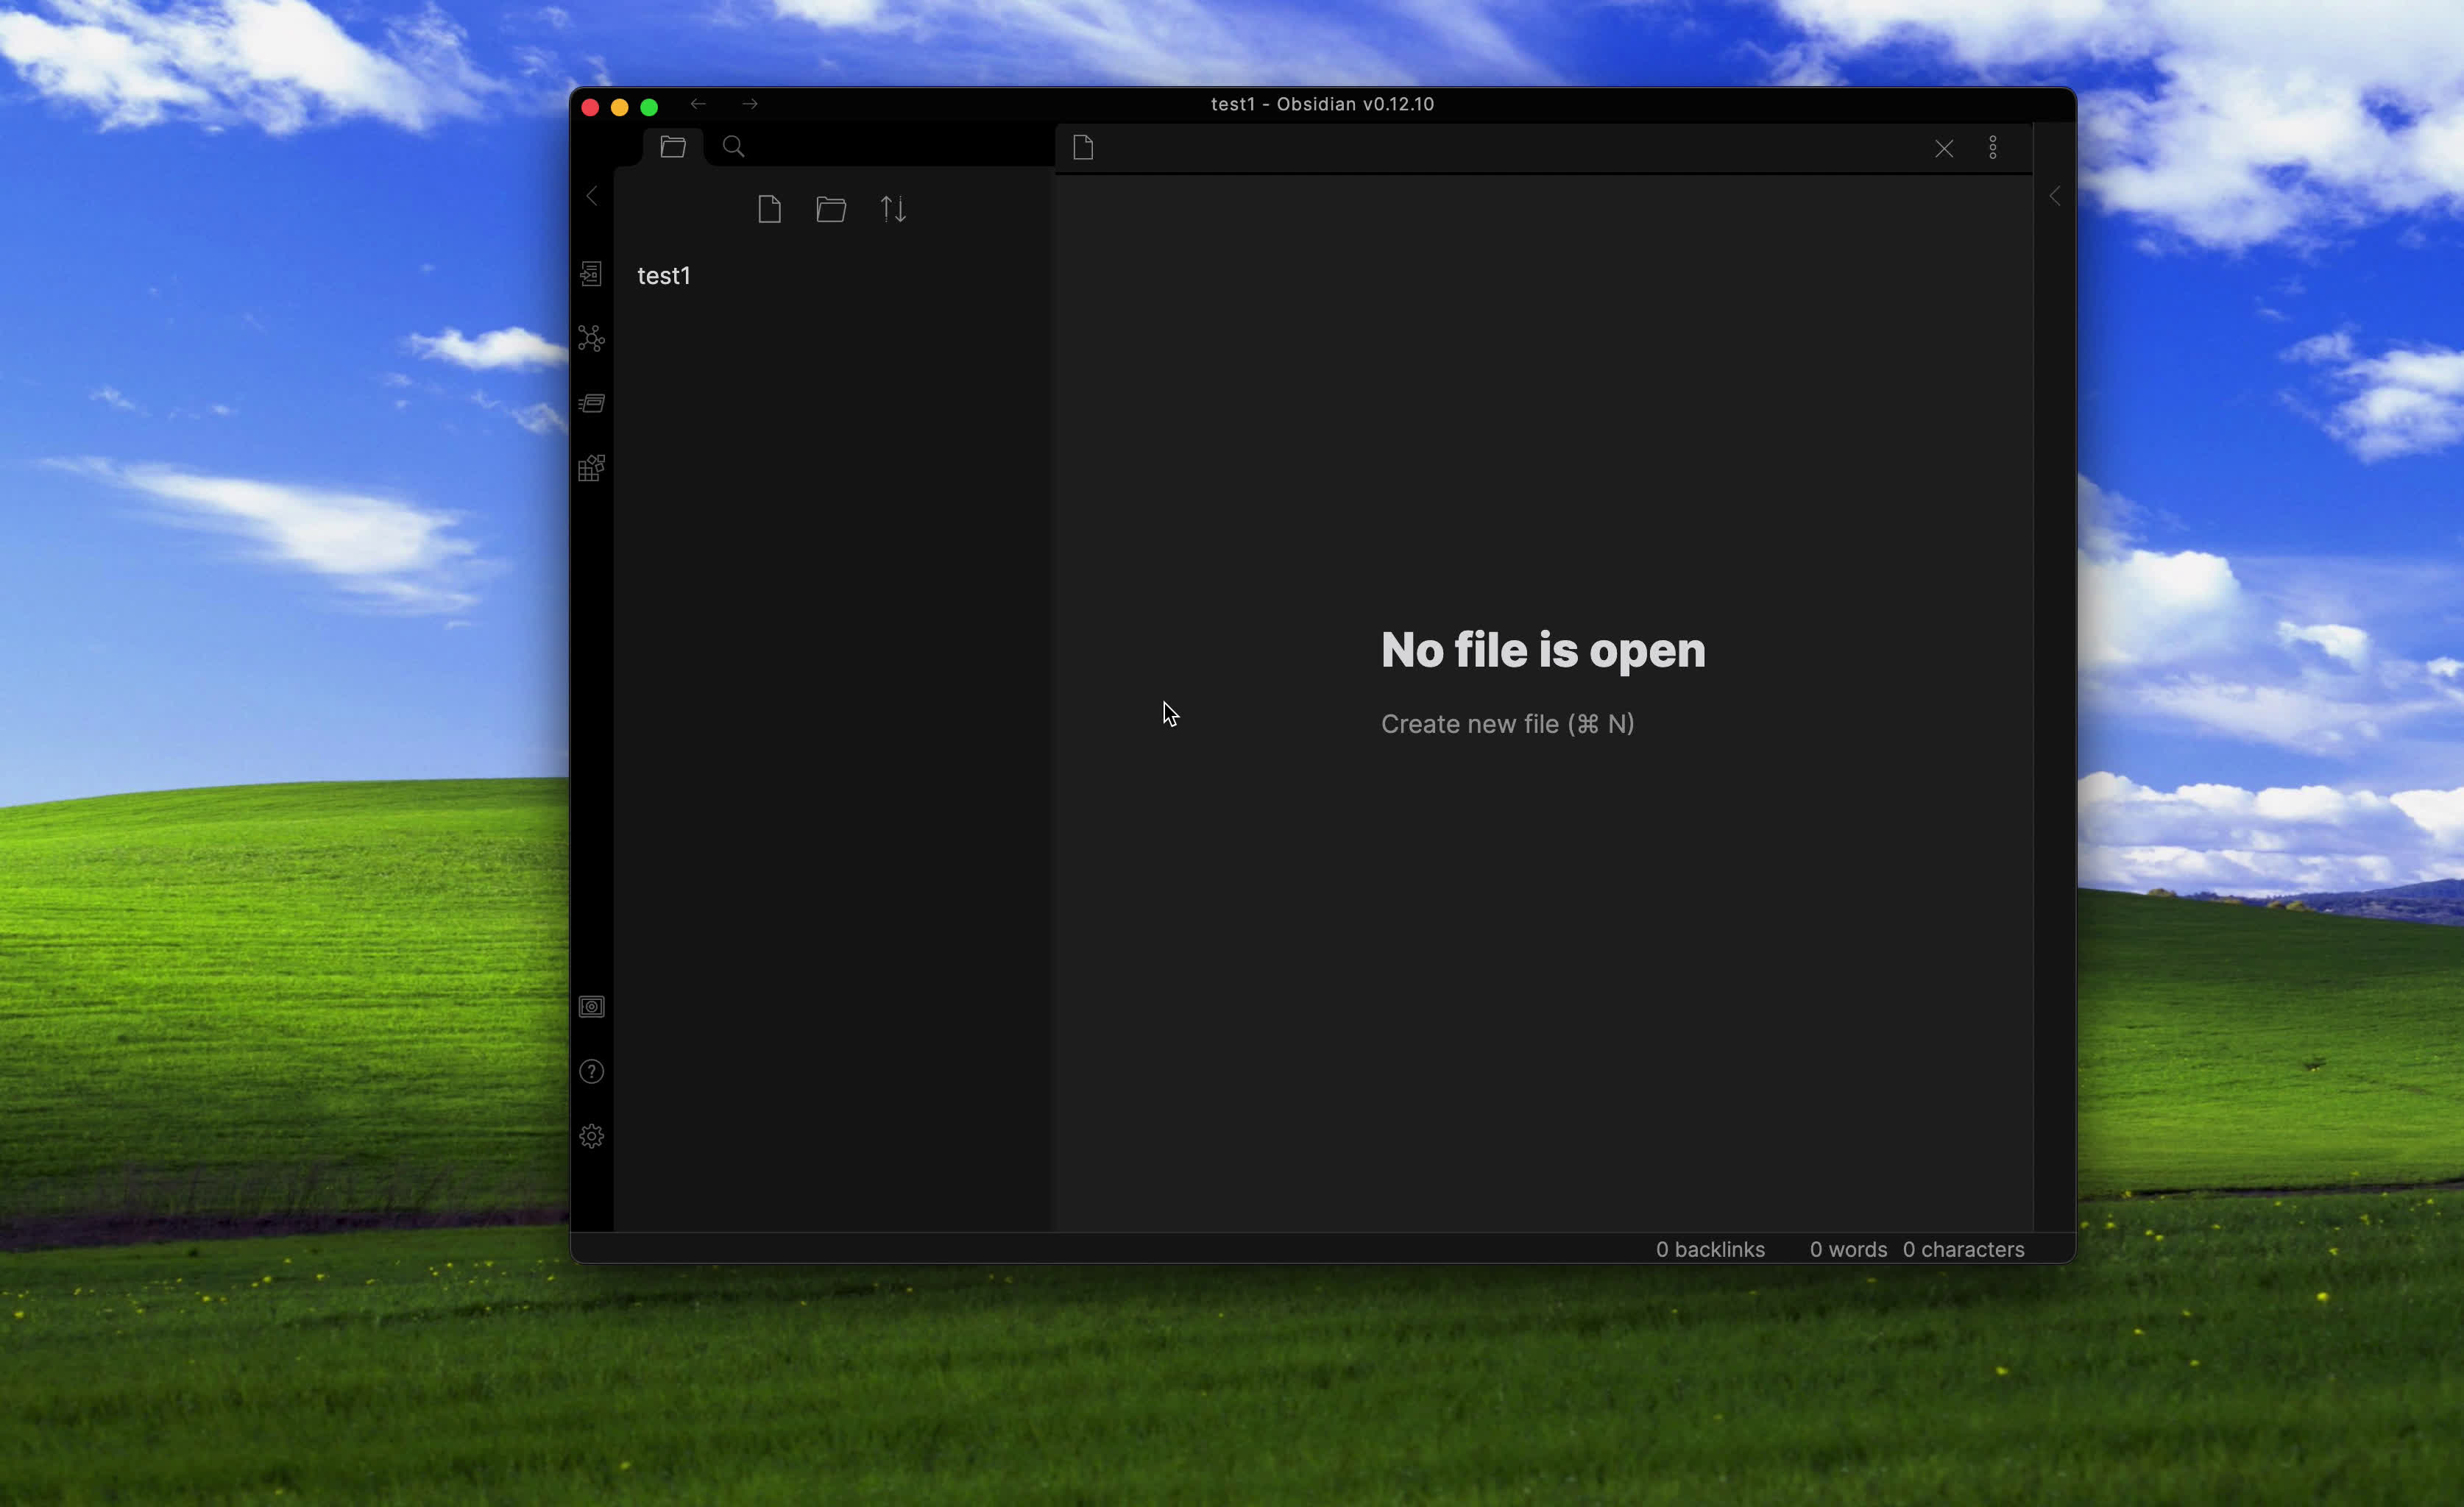Viewport: 2464px width, 1507px height.
Task: Open the quick switcher icon
Action: [x=591, y=274]
